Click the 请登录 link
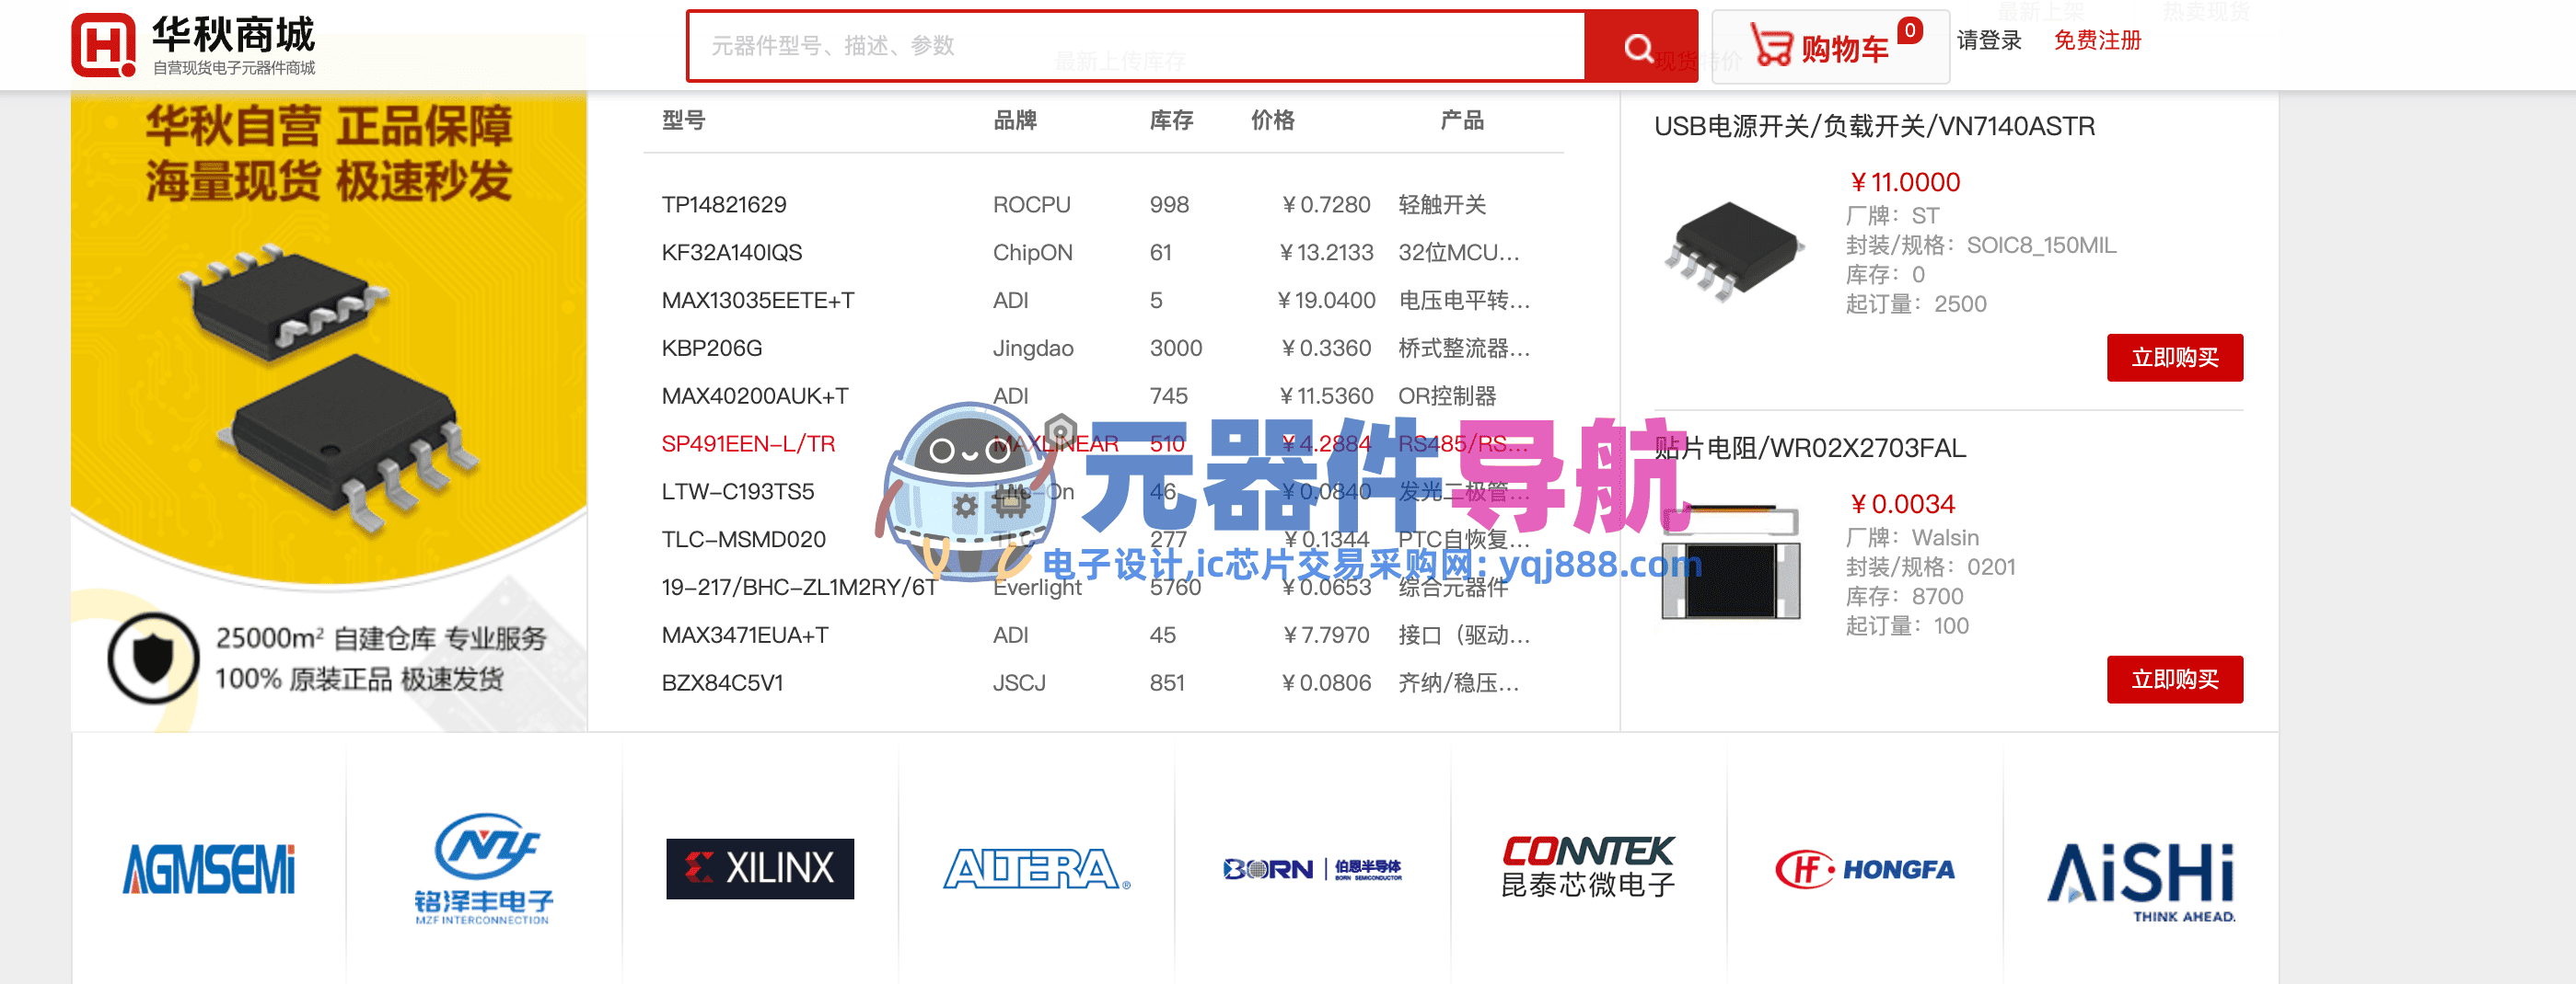The width and height of the screenshot is (2576, 984). (1989, 40)
